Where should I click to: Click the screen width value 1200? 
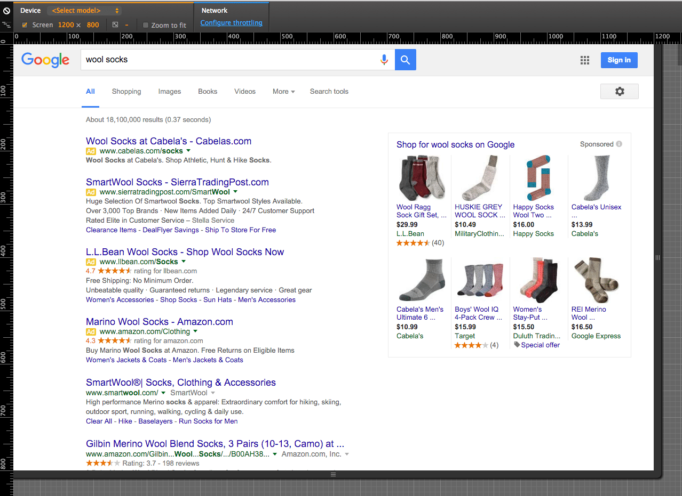tap(66, 25)
